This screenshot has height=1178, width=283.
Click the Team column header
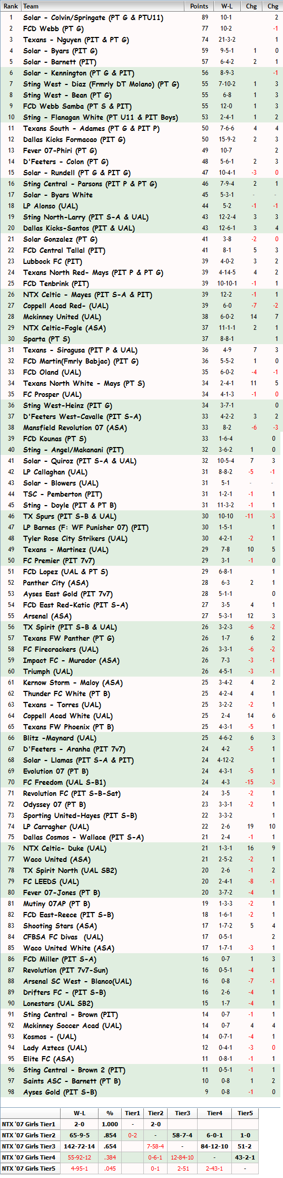[x=31, y=6]
